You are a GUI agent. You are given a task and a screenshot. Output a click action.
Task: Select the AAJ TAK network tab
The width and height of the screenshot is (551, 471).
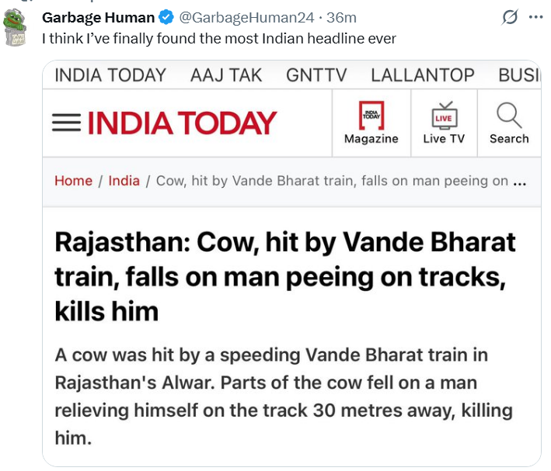(x=226, y=75)
